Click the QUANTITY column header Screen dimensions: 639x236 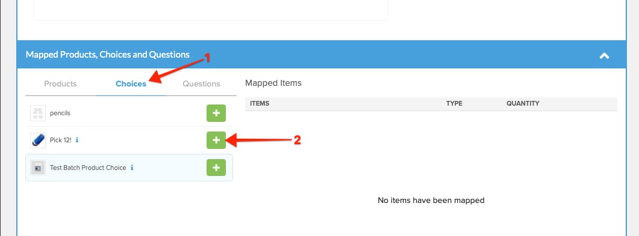523,103
